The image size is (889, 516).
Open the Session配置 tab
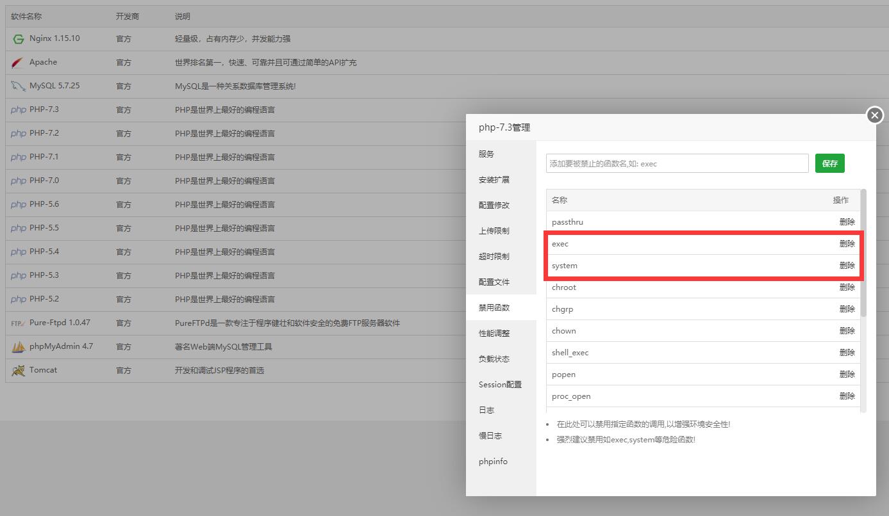tap(501, 385)
